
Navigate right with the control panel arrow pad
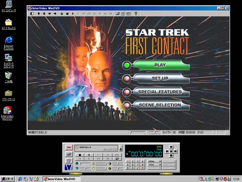click(x=175, y=151)
